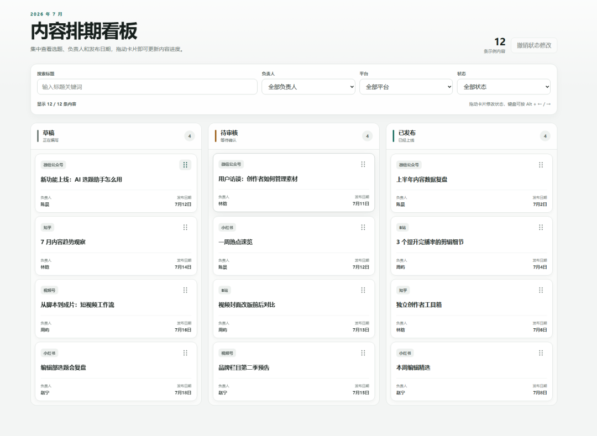Click the 3 个提升完播率的剪辑细节 card
The height and width of the screenshot is (436, 597).
tap(472, 246)
